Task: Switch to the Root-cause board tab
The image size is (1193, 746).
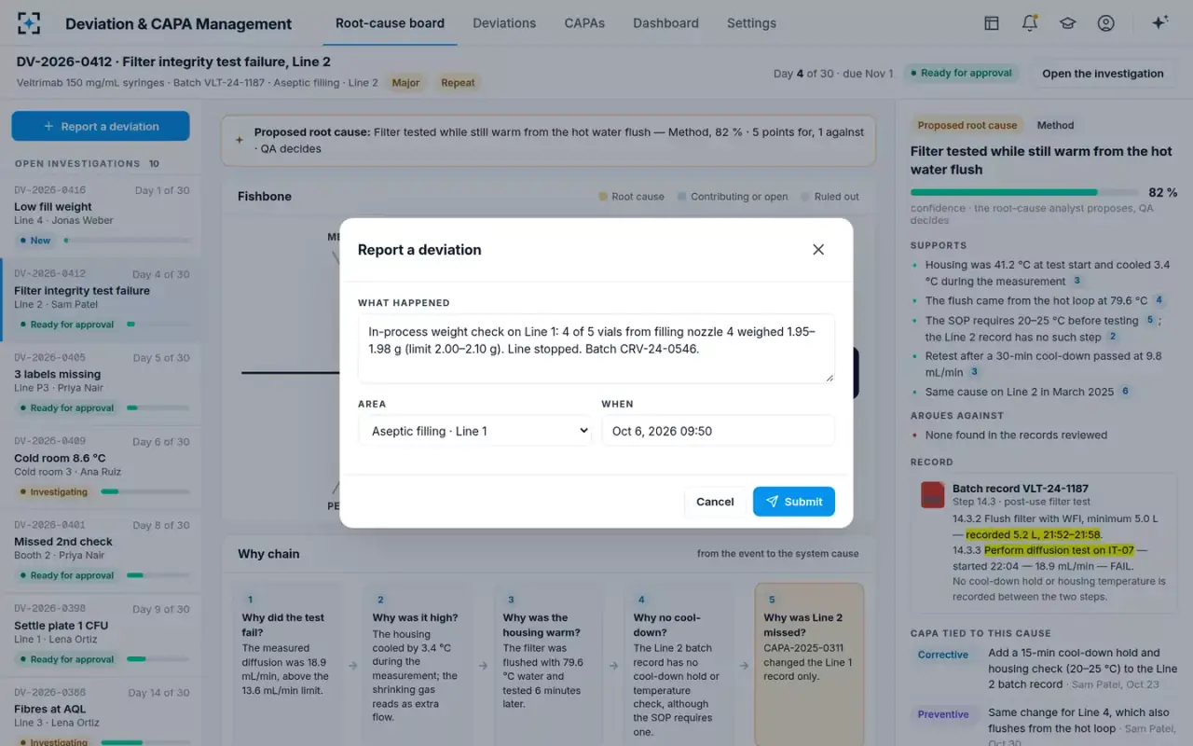Action: (390, 23)
